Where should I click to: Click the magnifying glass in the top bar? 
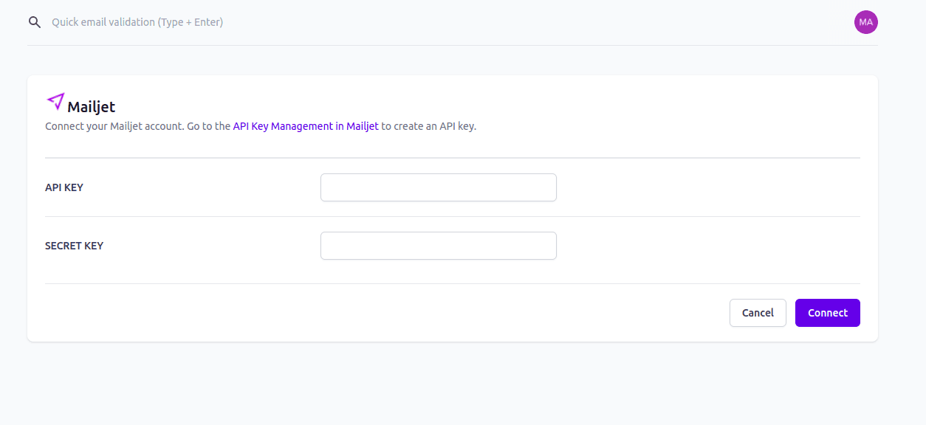tap(34, 21)
